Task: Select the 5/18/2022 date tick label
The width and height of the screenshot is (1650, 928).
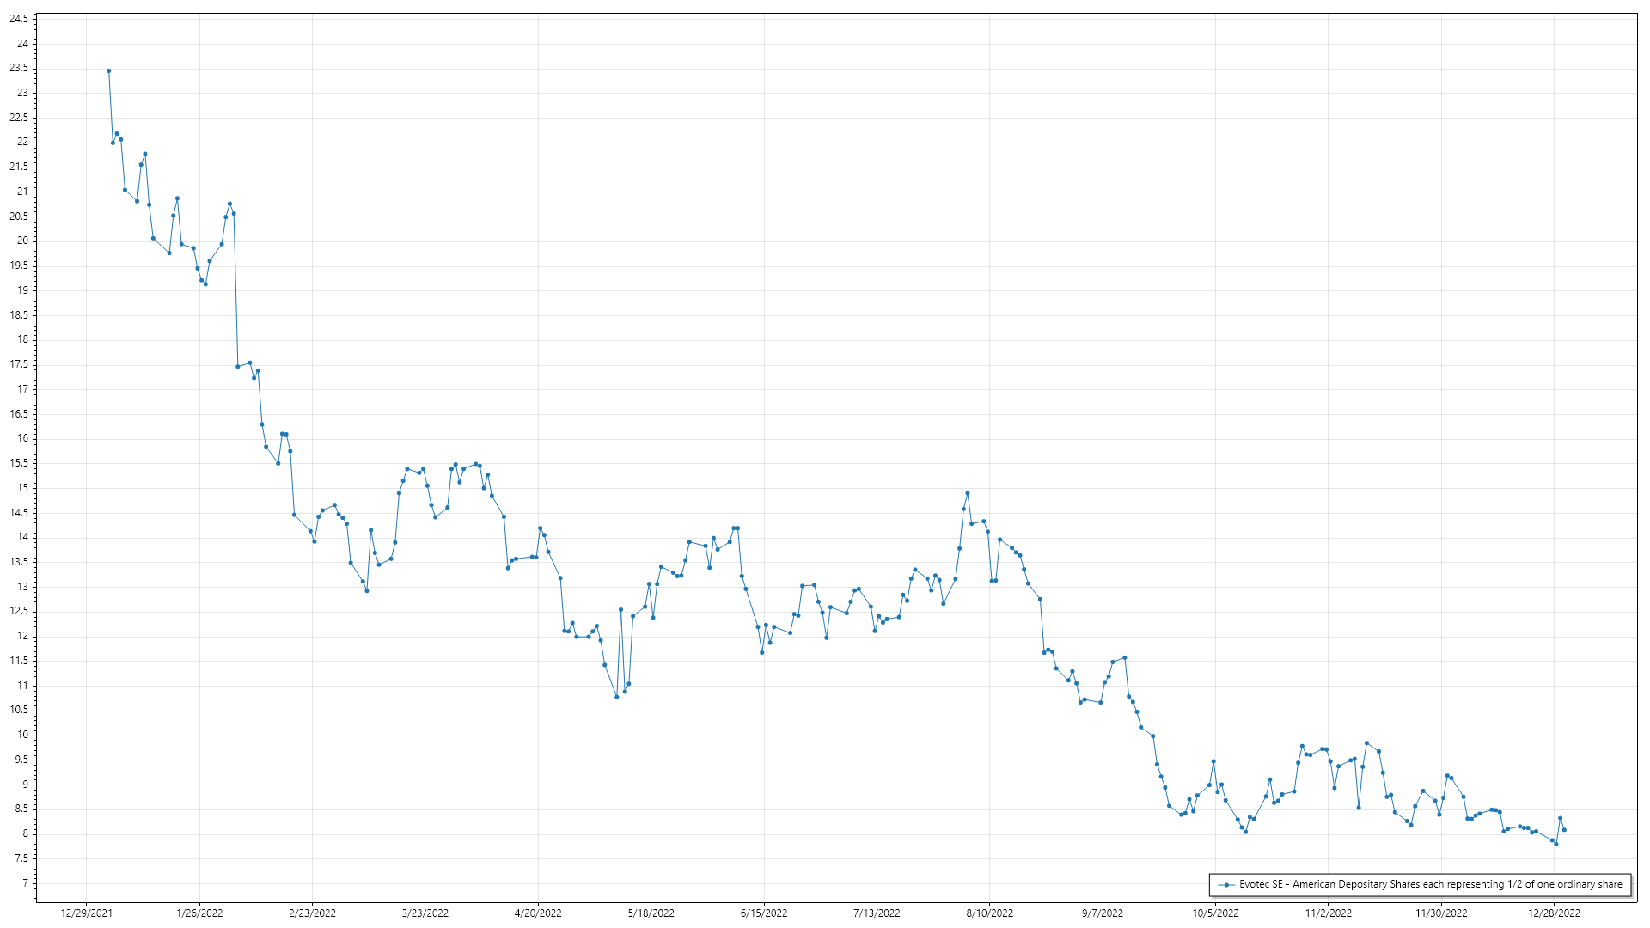Action: (651, 913)
